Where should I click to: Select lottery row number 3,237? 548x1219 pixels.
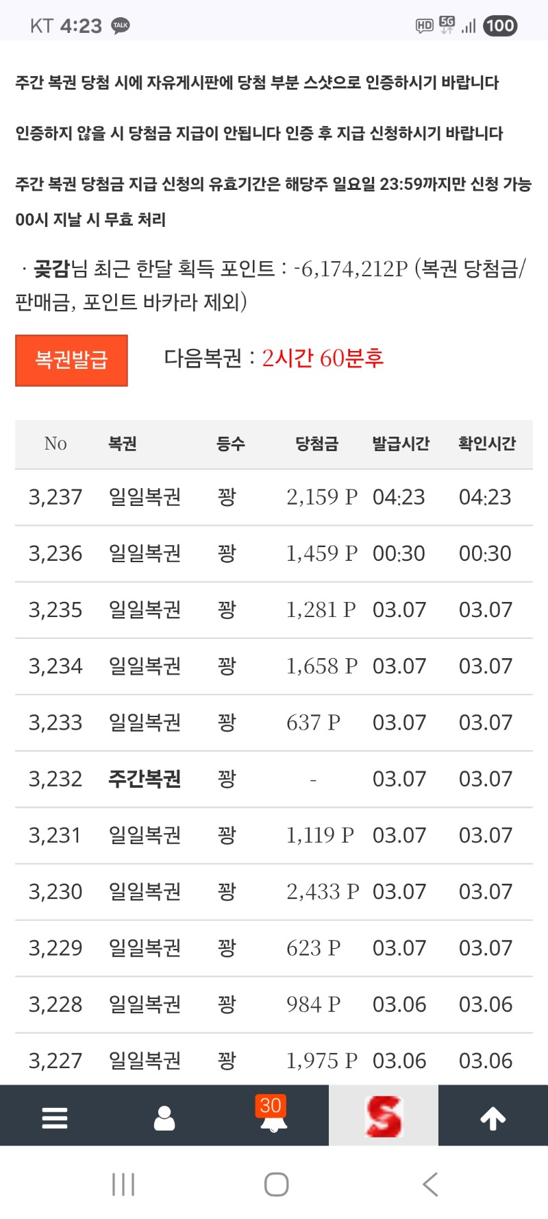click(55, 497)
